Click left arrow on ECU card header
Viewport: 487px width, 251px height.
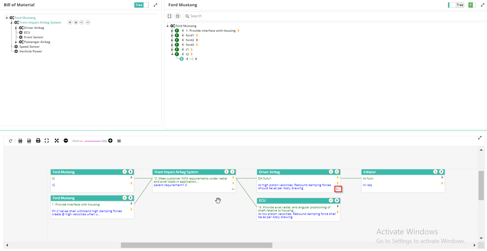coord(331,200)
